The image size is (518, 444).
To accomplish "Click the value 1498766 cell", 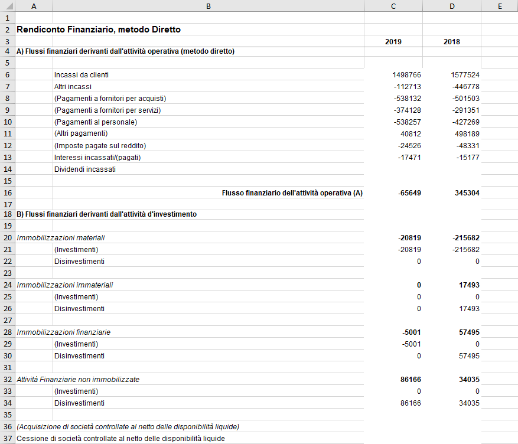I will (x=406, y=75).
